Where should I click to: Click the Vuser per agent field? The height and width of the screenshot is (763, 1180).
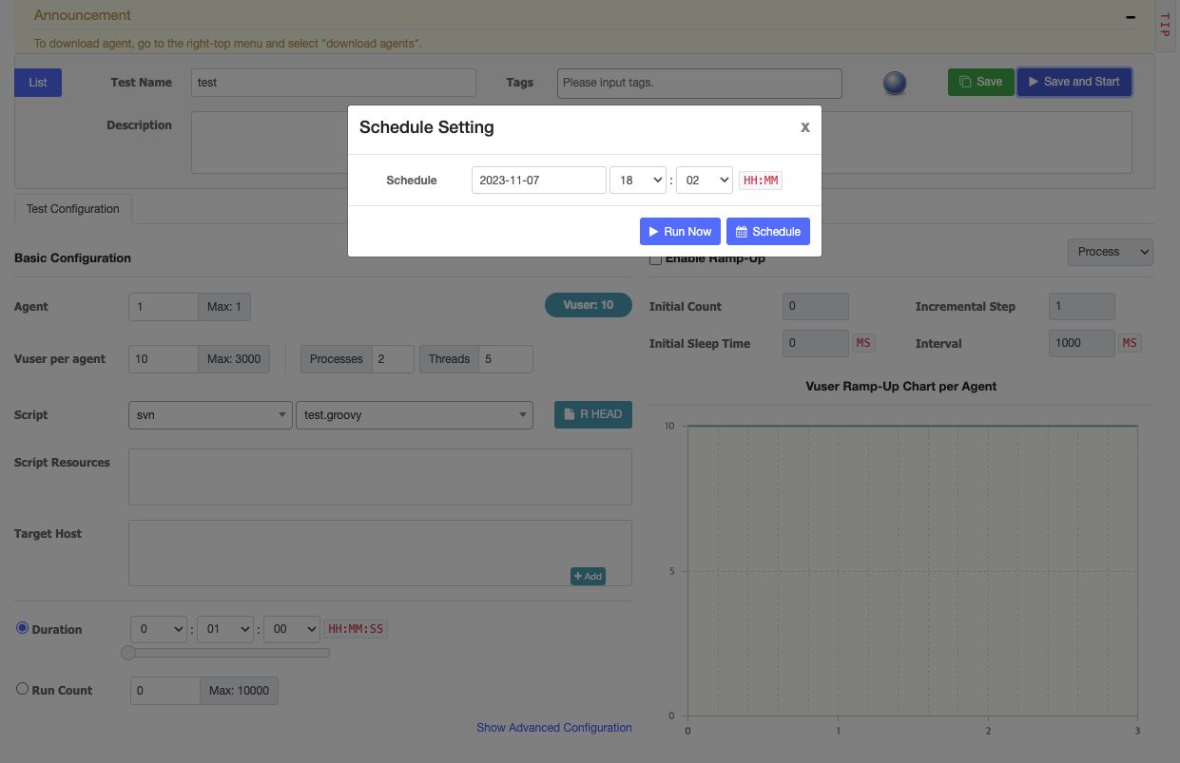tap(164, 359)
